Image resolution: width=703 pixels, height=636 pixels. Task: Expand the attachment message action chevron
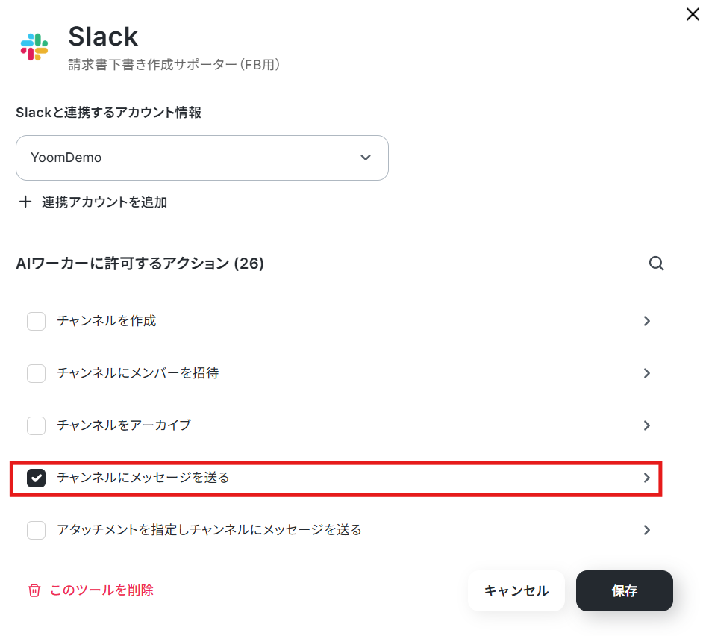(x=647, y=530)
